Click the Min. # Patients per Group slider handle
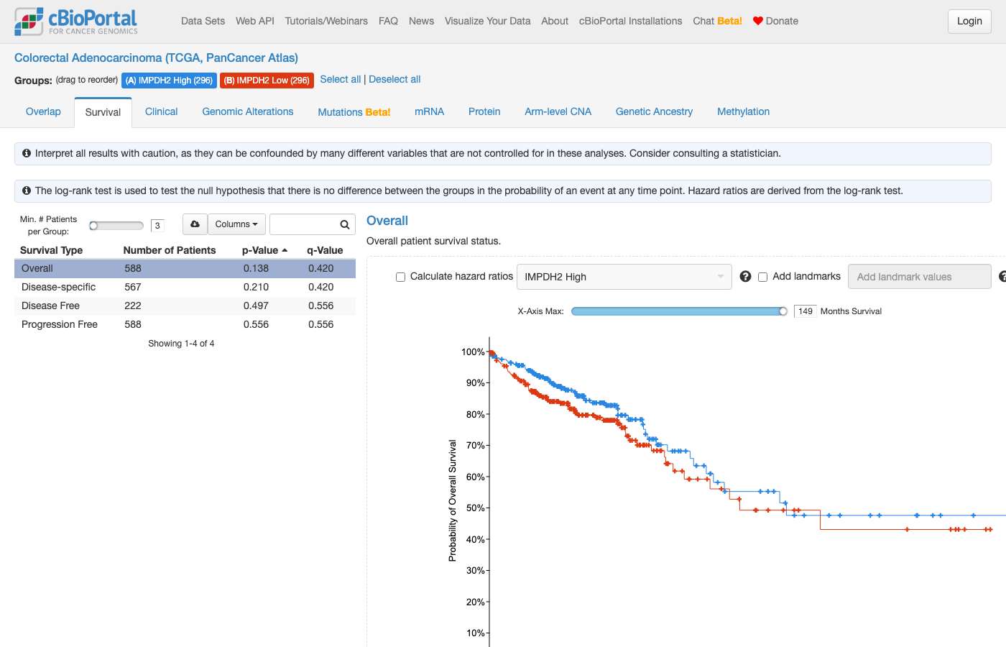The height and width of the screenshot is (647, 1006). (93, 226)
